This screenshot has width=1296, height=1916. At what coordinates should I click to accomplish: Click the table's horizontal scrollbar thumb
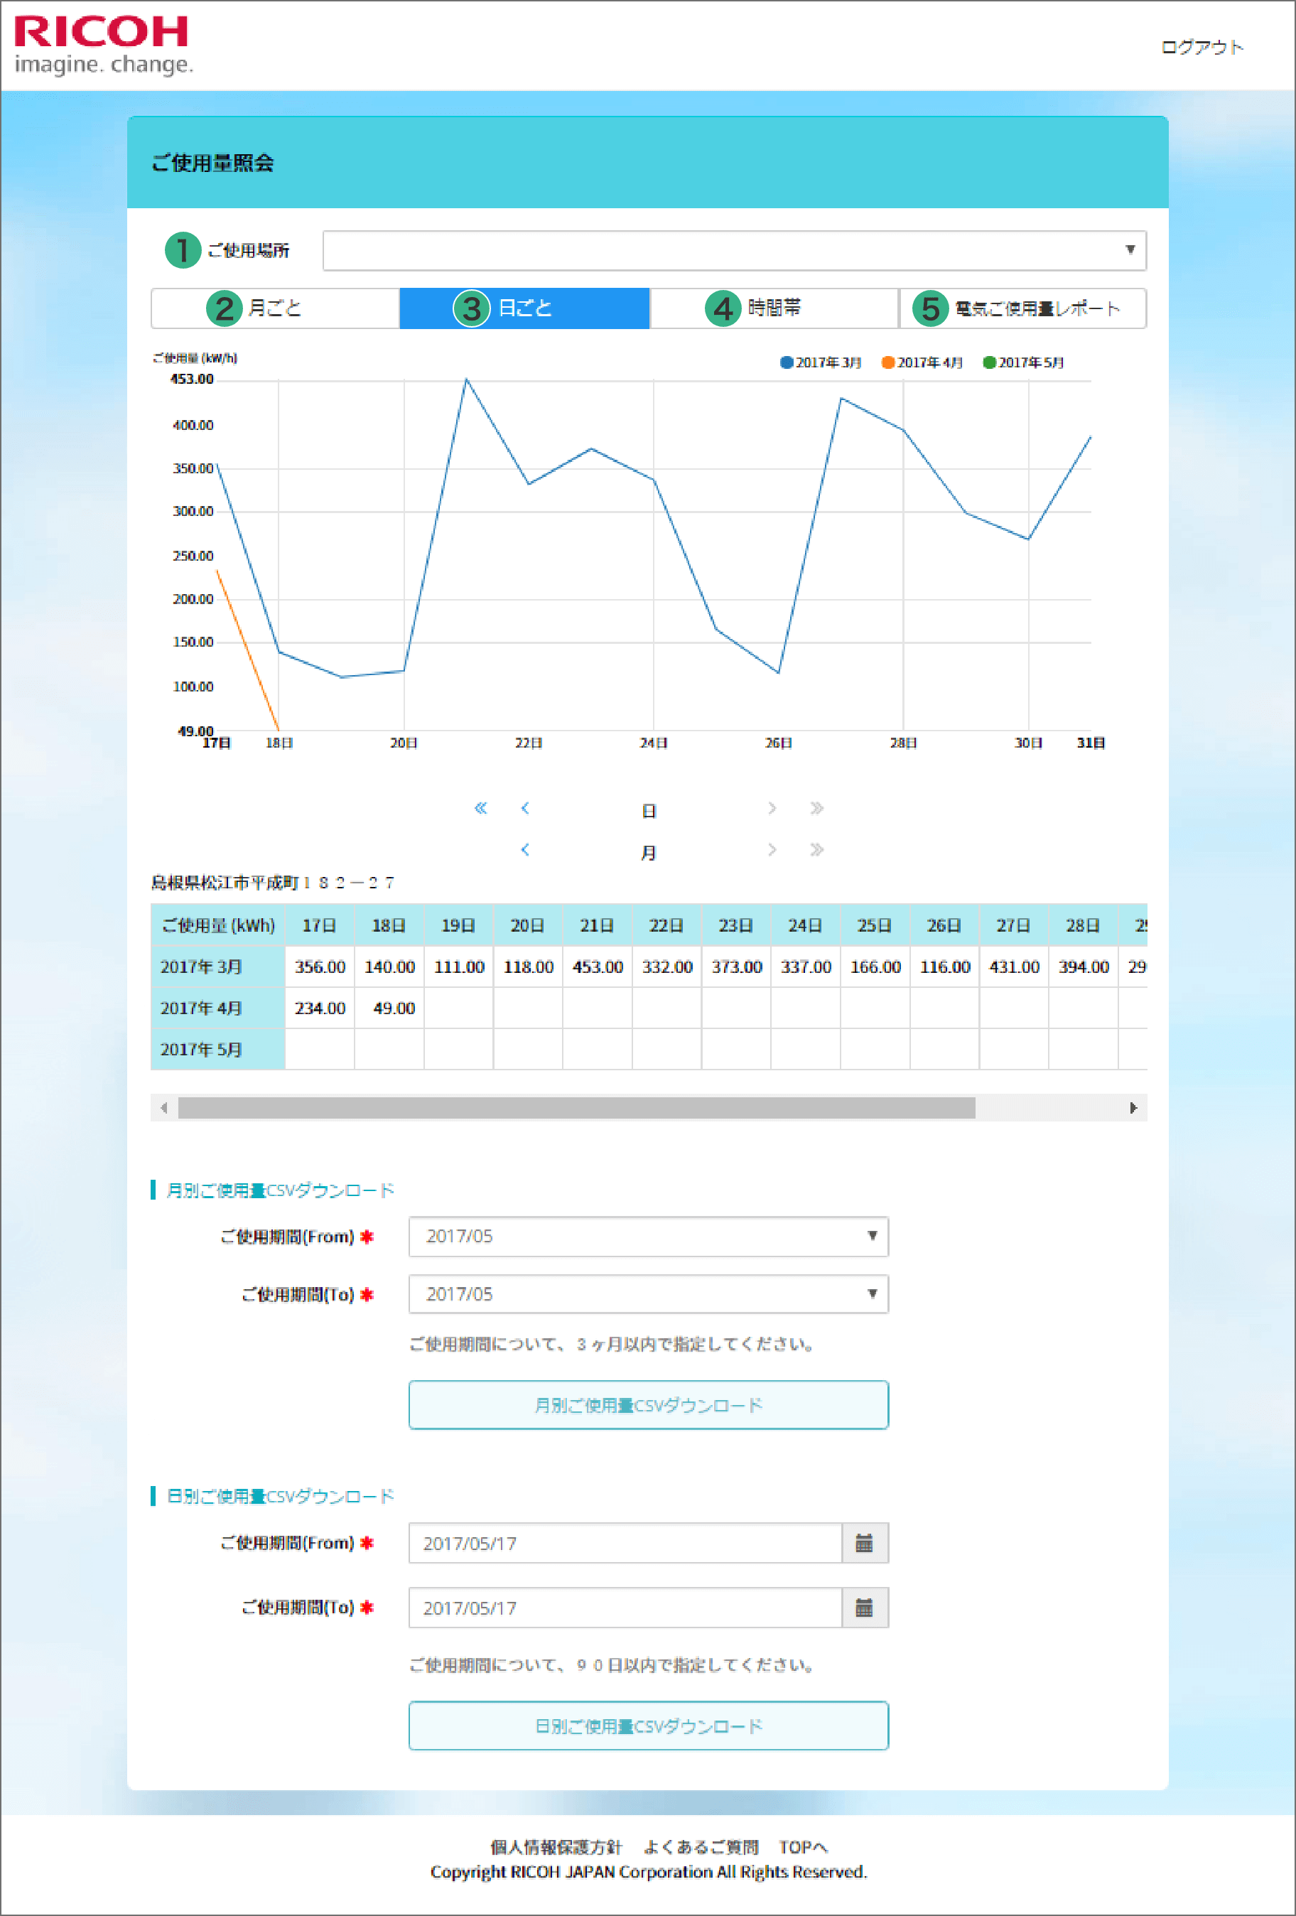(576, 1107)
